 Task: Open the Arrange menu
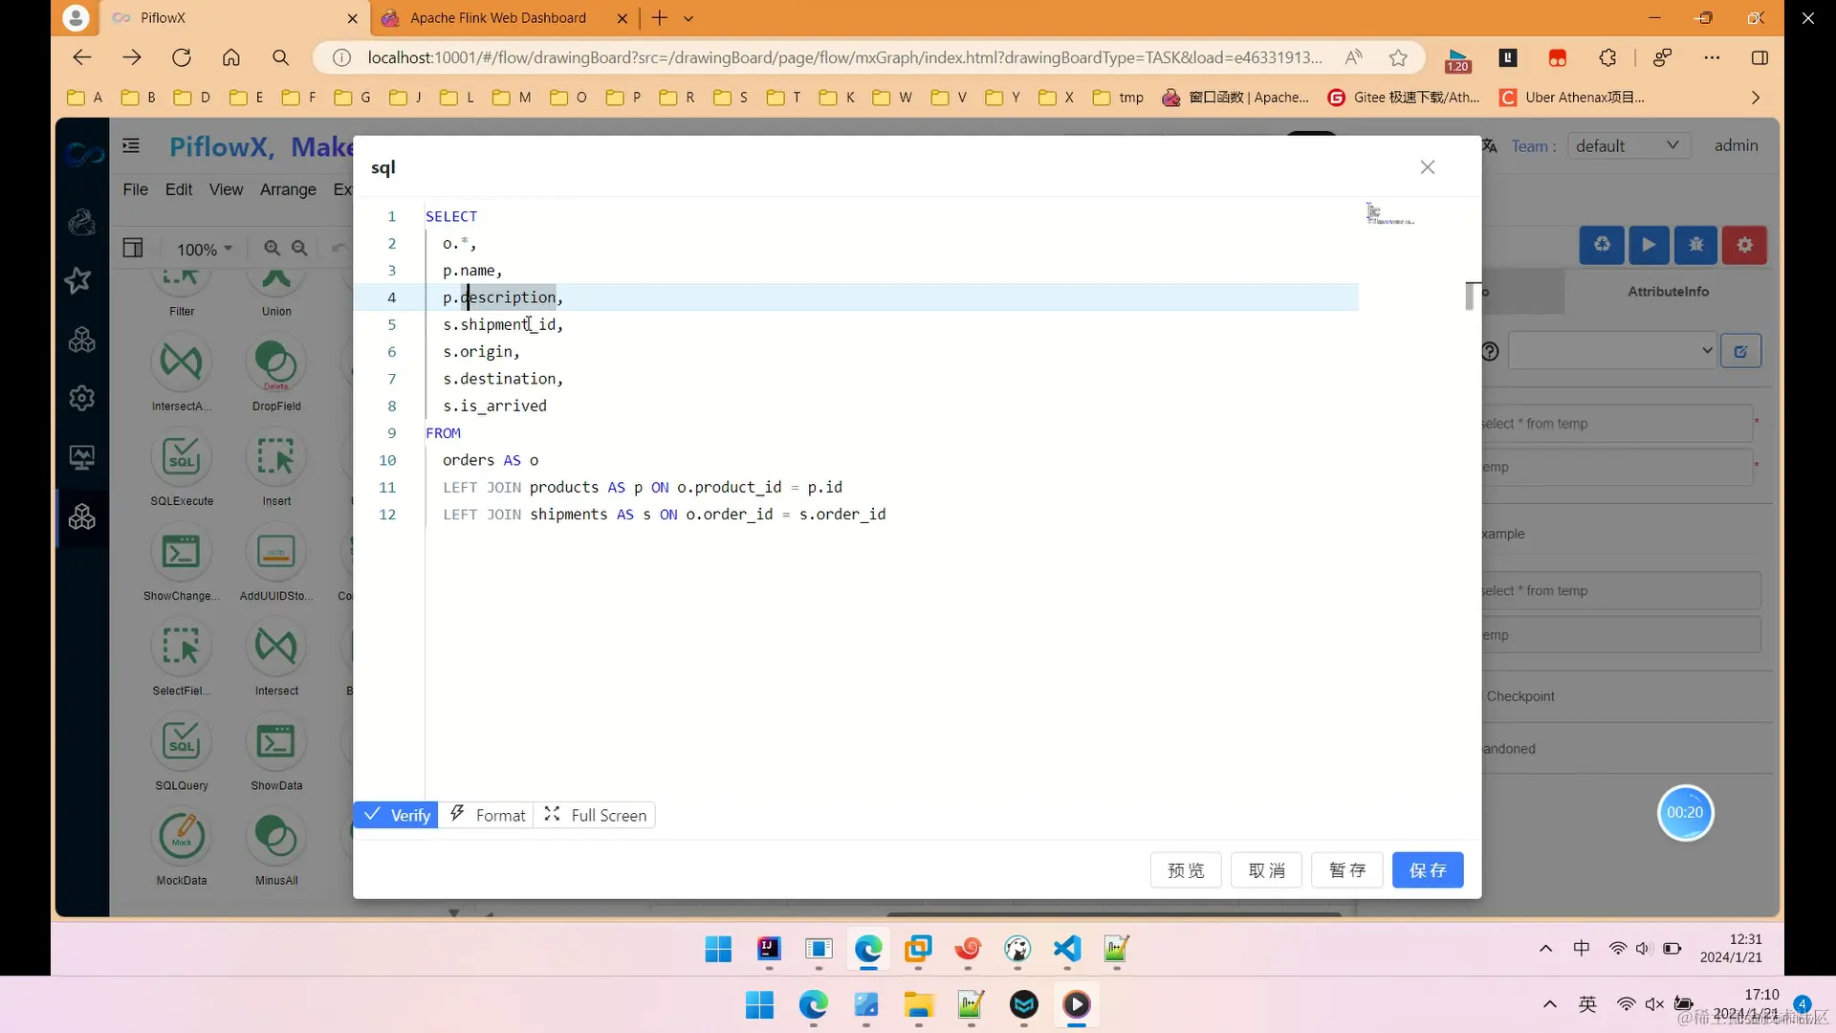pyautogui.click(x=288, y=189)
